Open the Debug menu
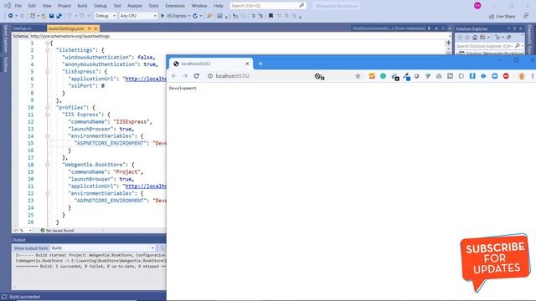 pyautogui.click(x=100, y=6)
